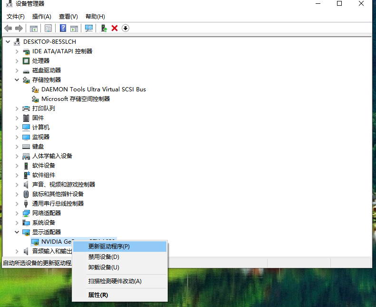Open the 查看(V) menu
The image size is (376, 307).
[x=68, y=17]
